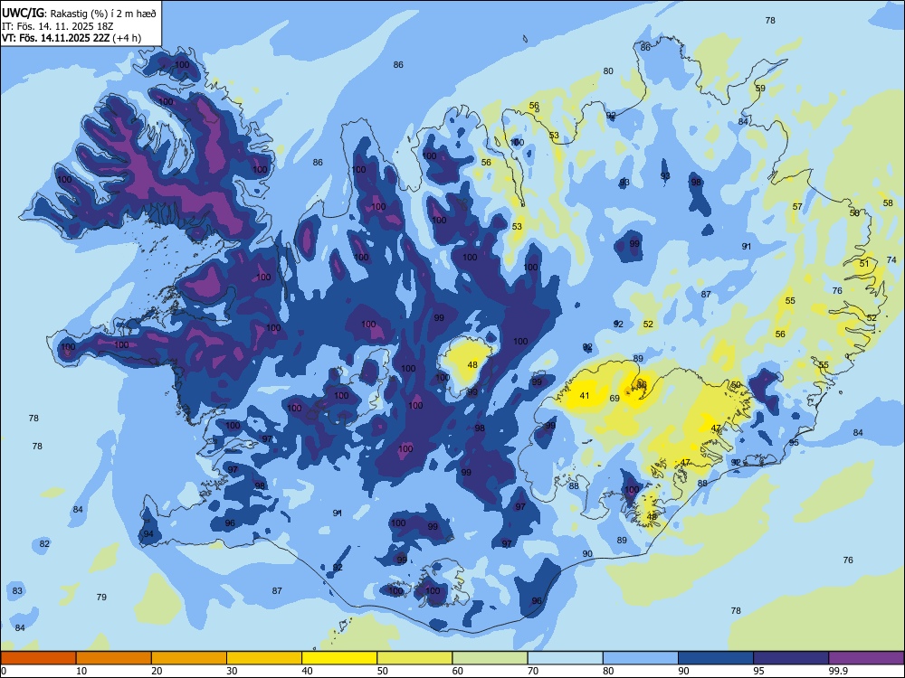Click the map value '90' at the south coast
The image size is (905, 678).
pyautogui.click(x=587, y=553)
